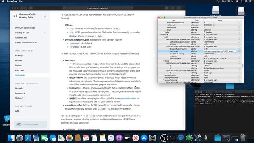Screen dimensions: 254x143
Task: Open FaceTime from the dock
Action: pos(44,138)
